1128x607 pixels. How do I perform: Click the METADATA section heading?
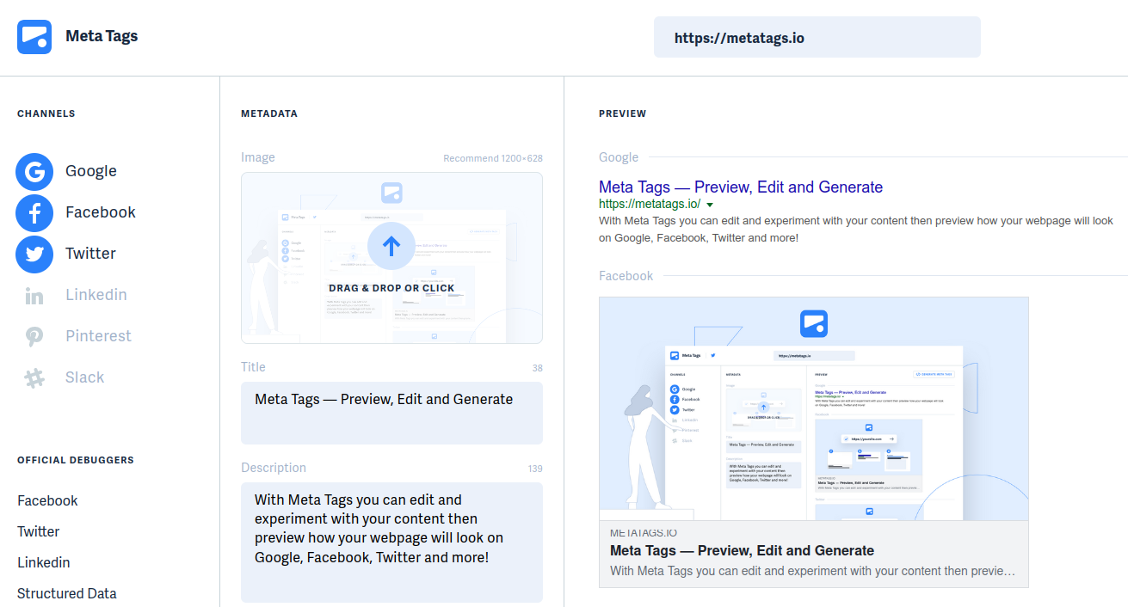pyautogui.click(x=269, y=113)
